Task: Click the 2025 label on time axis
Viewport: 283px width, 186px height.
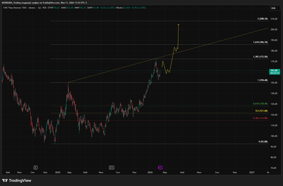Action: pyautogui.click(x=58, y=172)
